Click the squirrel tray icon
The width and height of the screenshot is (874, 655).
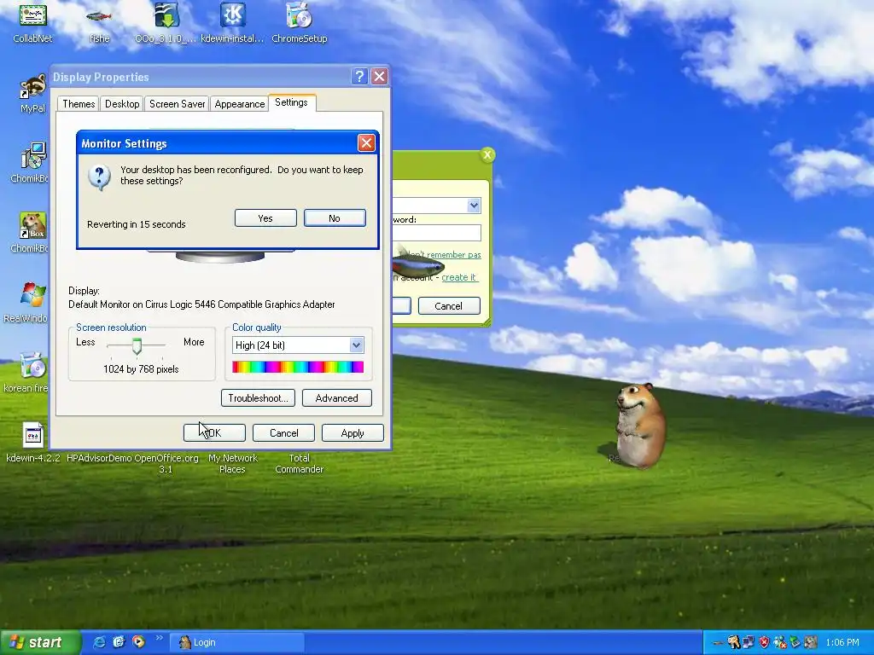point(733,643)
